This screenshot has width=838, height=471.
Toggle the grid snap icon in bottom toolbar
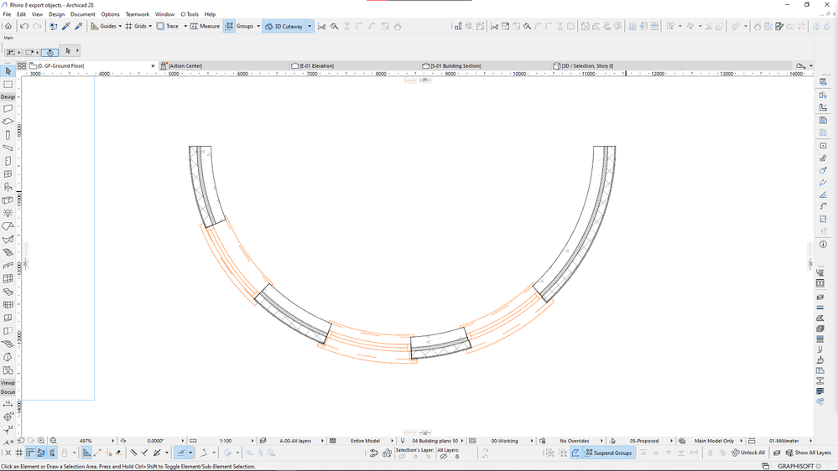click(x=18, y=453)
